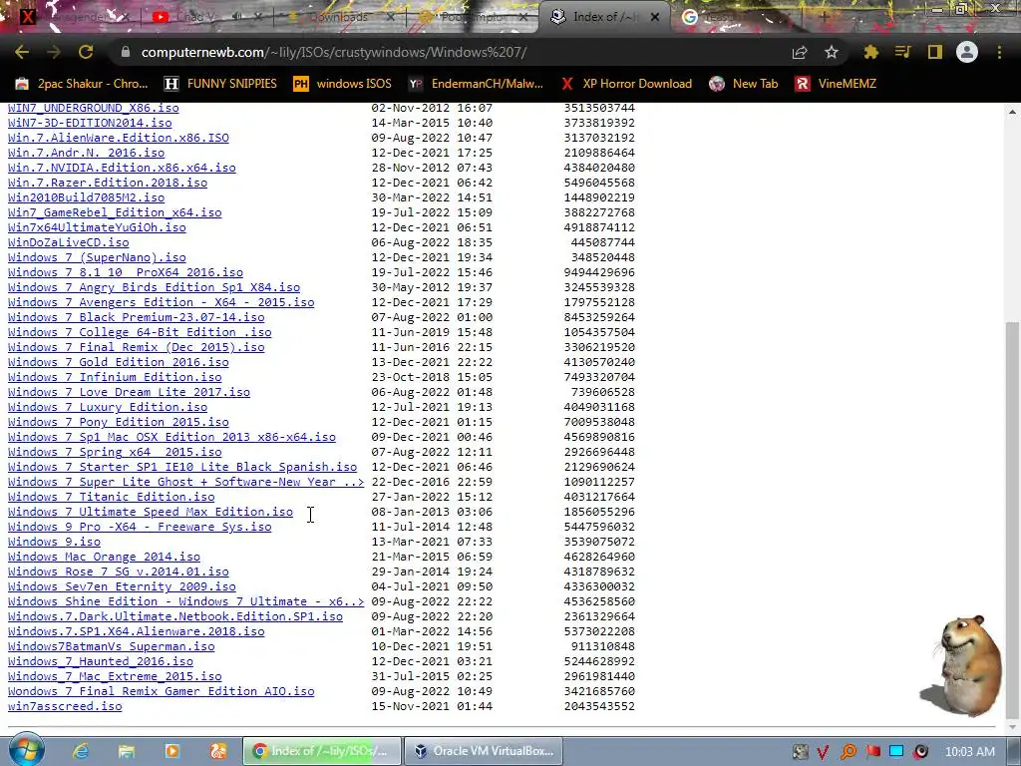Download win7asscreed.iso
This screenshot has width=1021, height=766.
click(x=65, y=707)
